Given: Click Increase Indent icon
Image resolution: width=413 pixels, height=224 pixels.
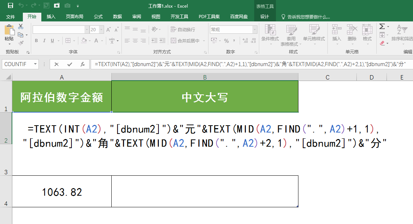Looking at the screenshot, I should click(x=162, y=41).
